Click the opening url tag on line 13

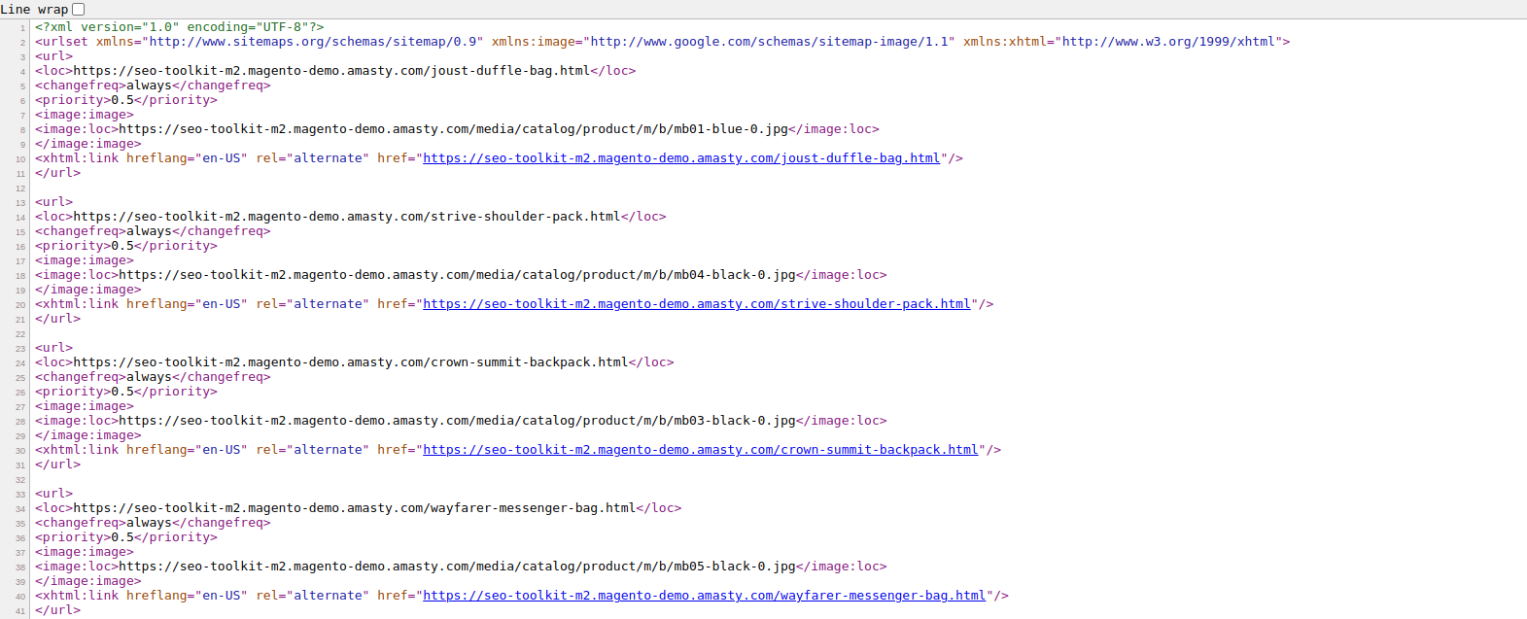pyautogui.click(x=54, y=202)
